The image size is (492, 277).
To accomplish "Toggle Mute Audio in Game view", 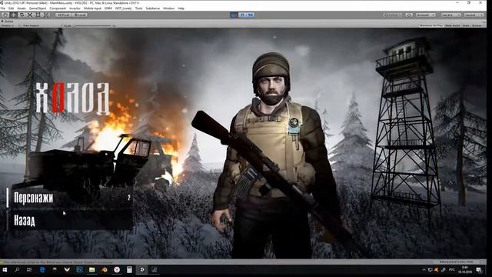I will tap(453, 25).
